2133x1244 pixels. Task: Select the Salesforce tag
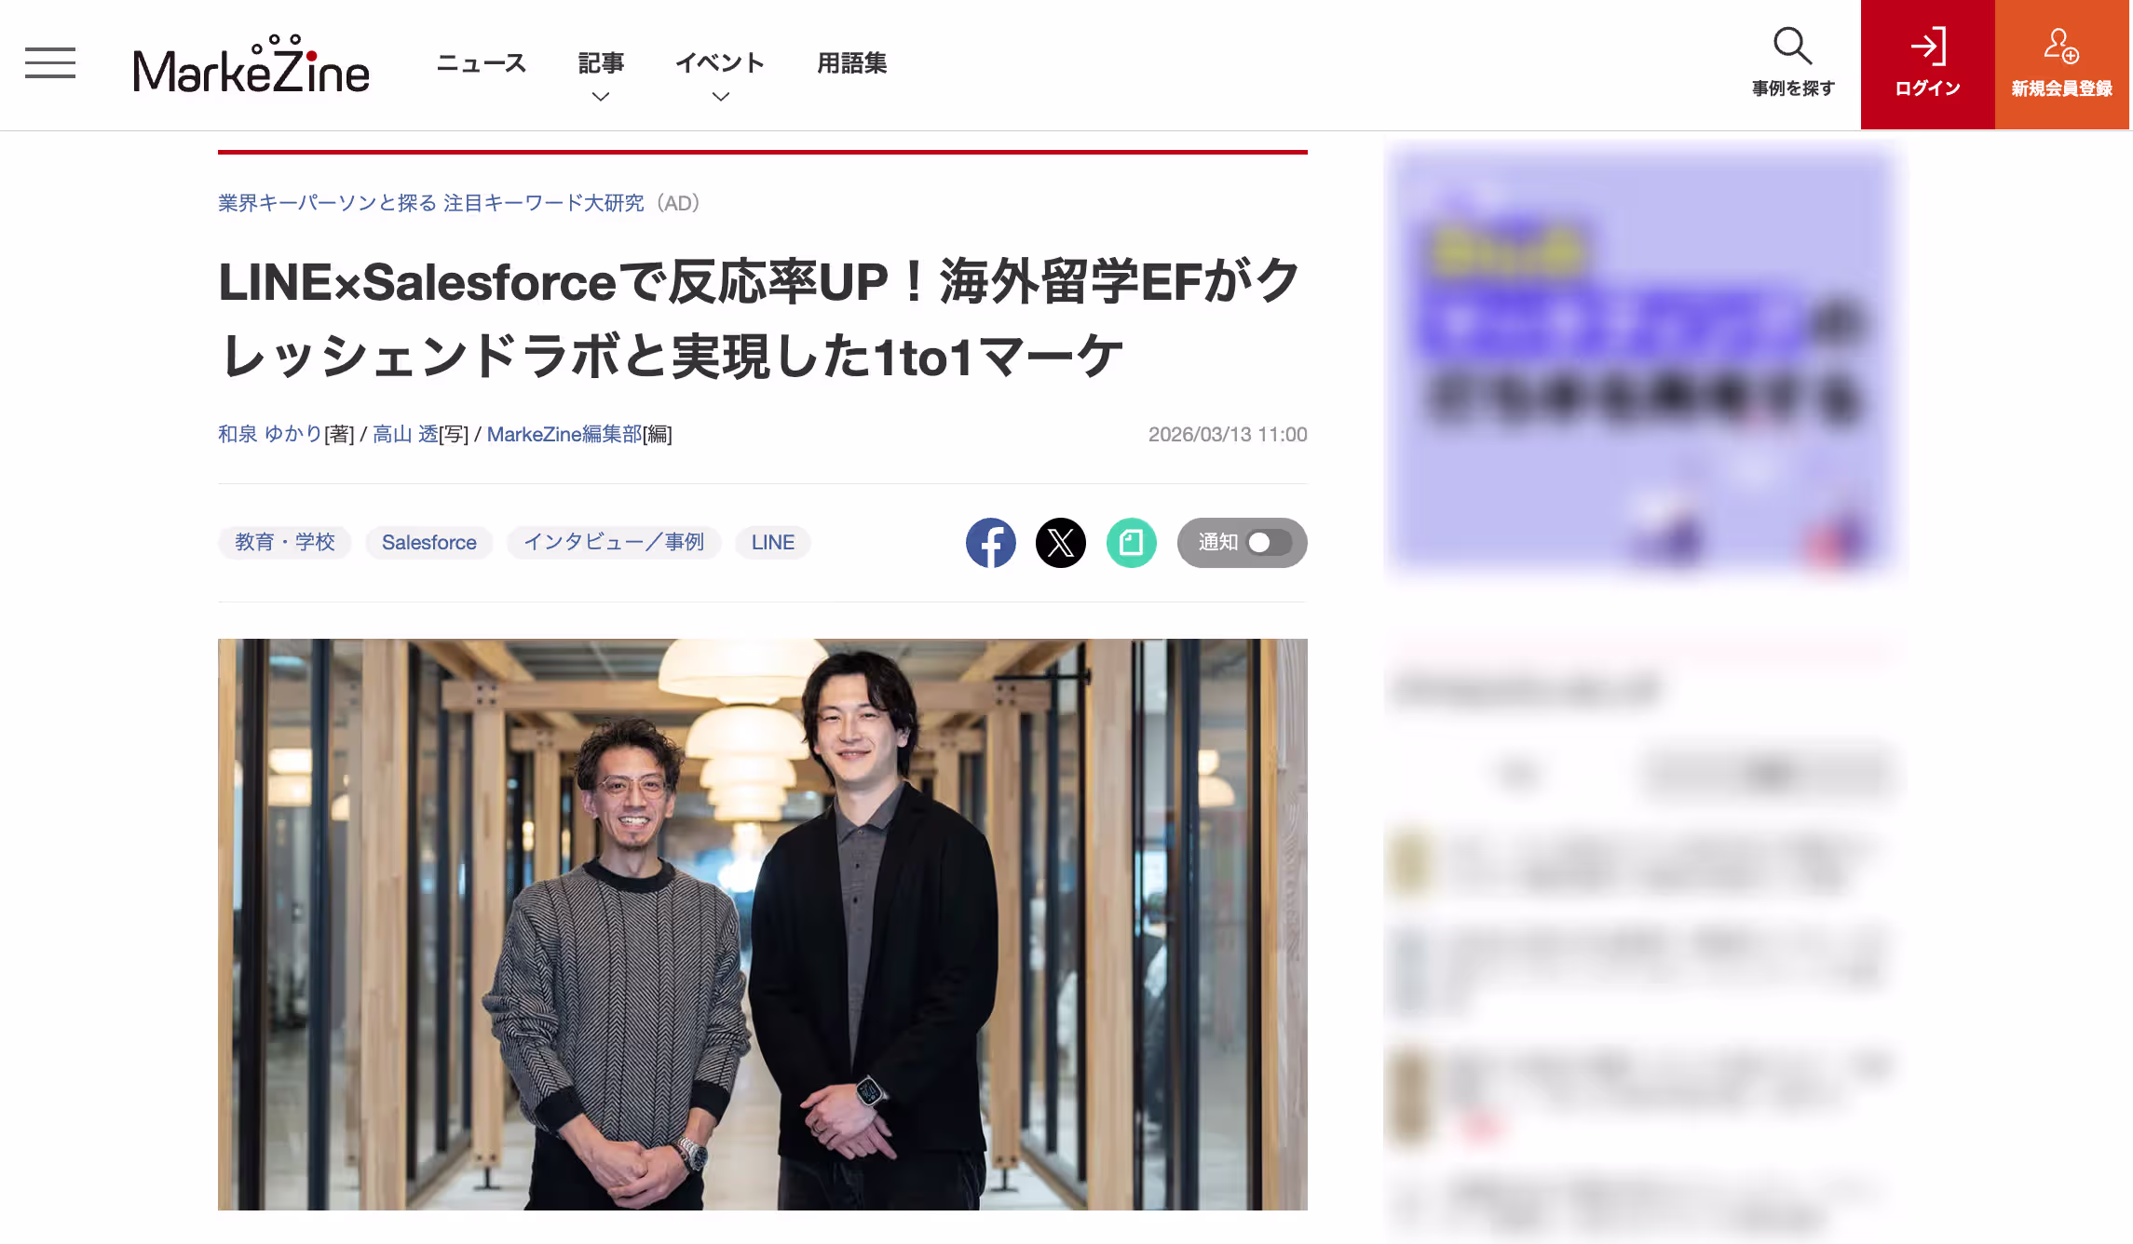pyautogui.click(x=429, y=543)
